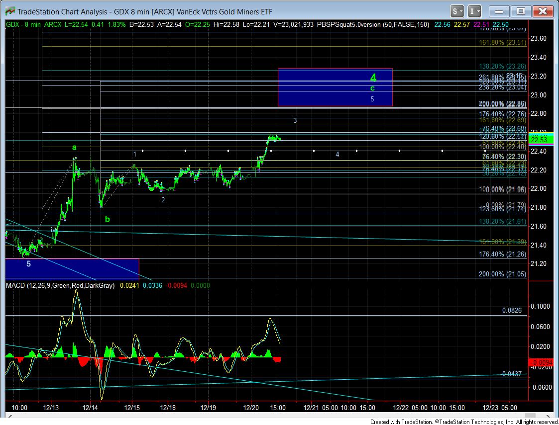The height and width of the screenshot is (425, 559).
Task: Click the GDX - 8 min symbol label
Action: [23, 24]
